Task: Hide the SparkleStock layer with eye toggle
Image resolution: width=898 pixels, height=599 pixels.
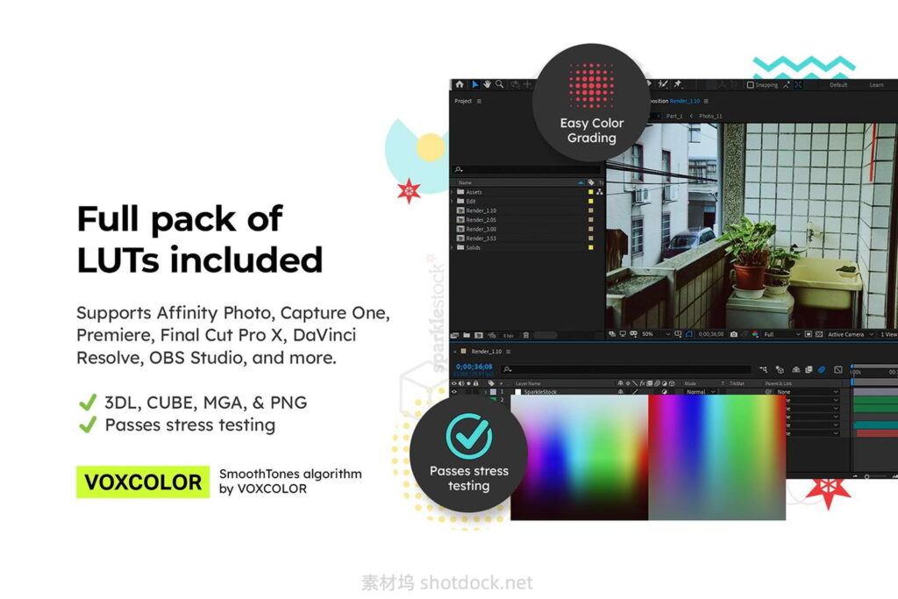Action: (x=454, y=392)
